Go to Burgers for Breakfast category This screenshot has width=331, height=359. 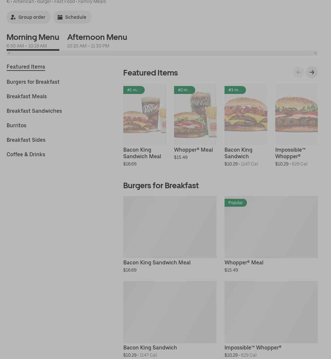tap(33, 82)
